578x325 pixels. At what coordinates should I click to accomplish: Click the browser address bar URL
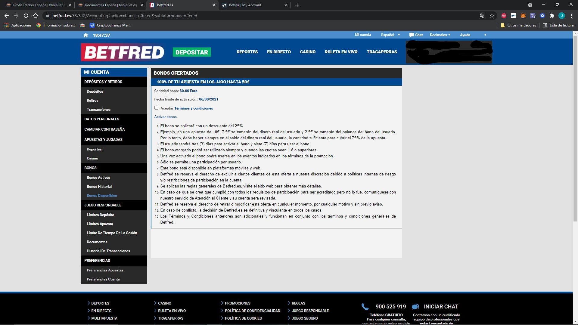pos(125,16)
